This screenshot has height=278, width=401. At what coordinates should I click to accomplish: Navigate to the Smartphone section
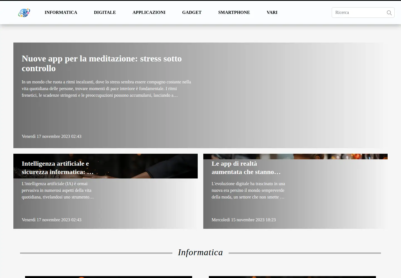(234, 13)
